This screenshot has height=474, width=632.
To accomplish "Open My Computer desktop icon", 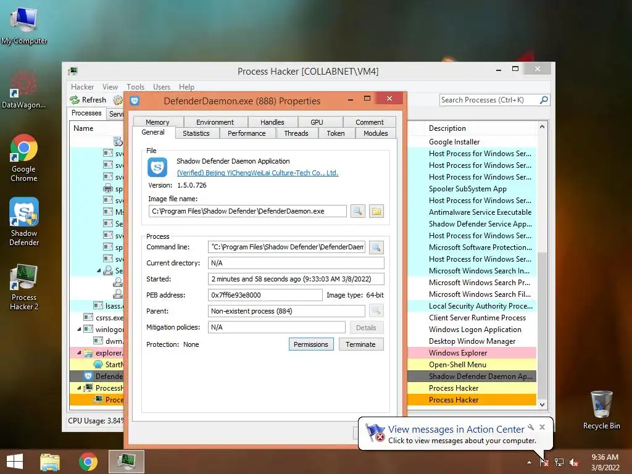I will click(x=24, y=26).
